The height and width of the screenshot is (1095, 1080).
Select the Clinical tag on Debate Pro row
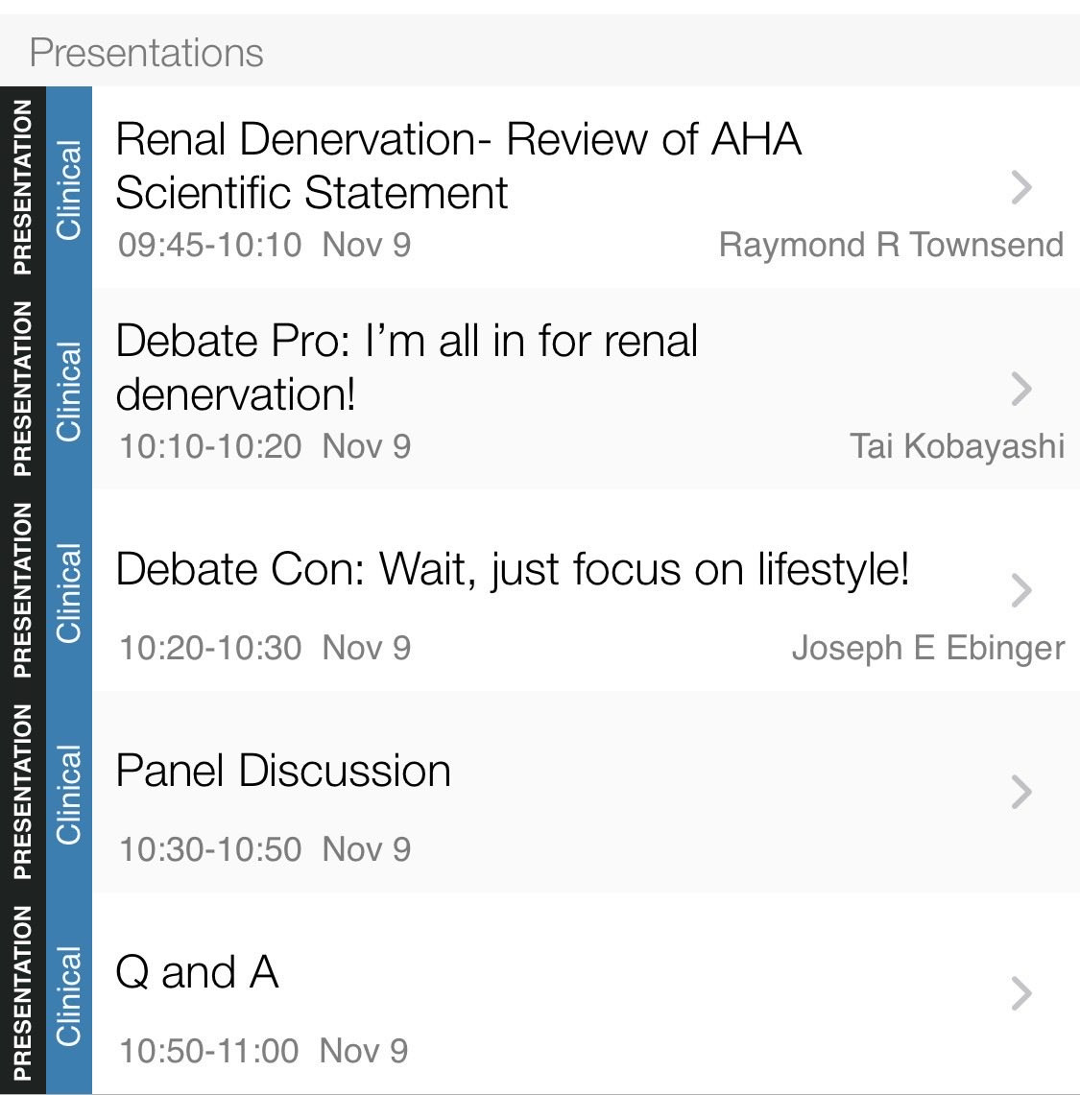[68, 389]
